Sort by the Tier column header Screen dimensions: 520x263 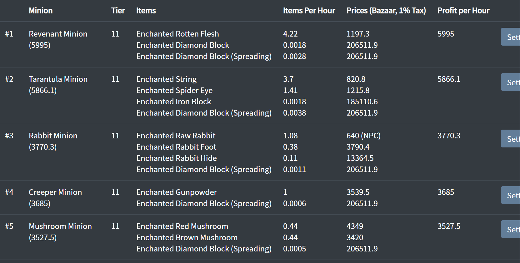(x=118, y=10)
